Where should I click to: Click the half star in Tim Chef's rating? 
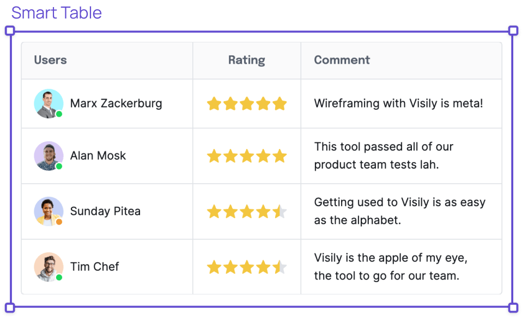pyautogui.click(x=280, y=267)
